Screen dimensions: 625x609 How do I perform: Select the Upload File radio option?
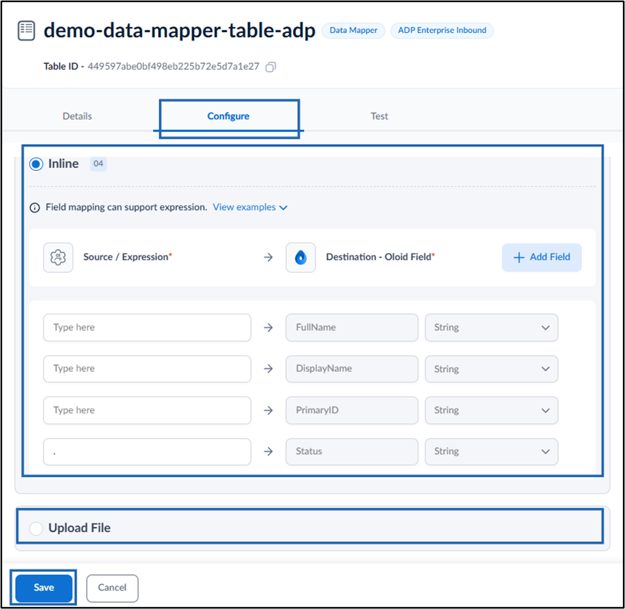tap(36, 528)
